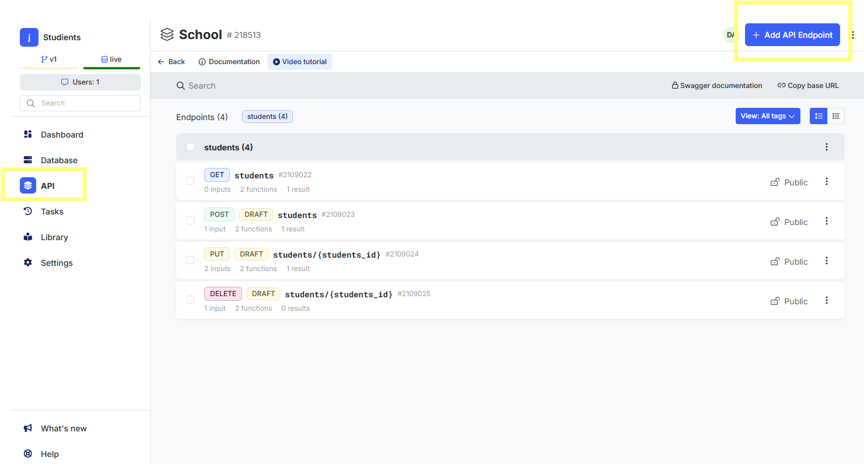Click the What's new megaphone icon

pyautogui.click(x=27, y=428)
